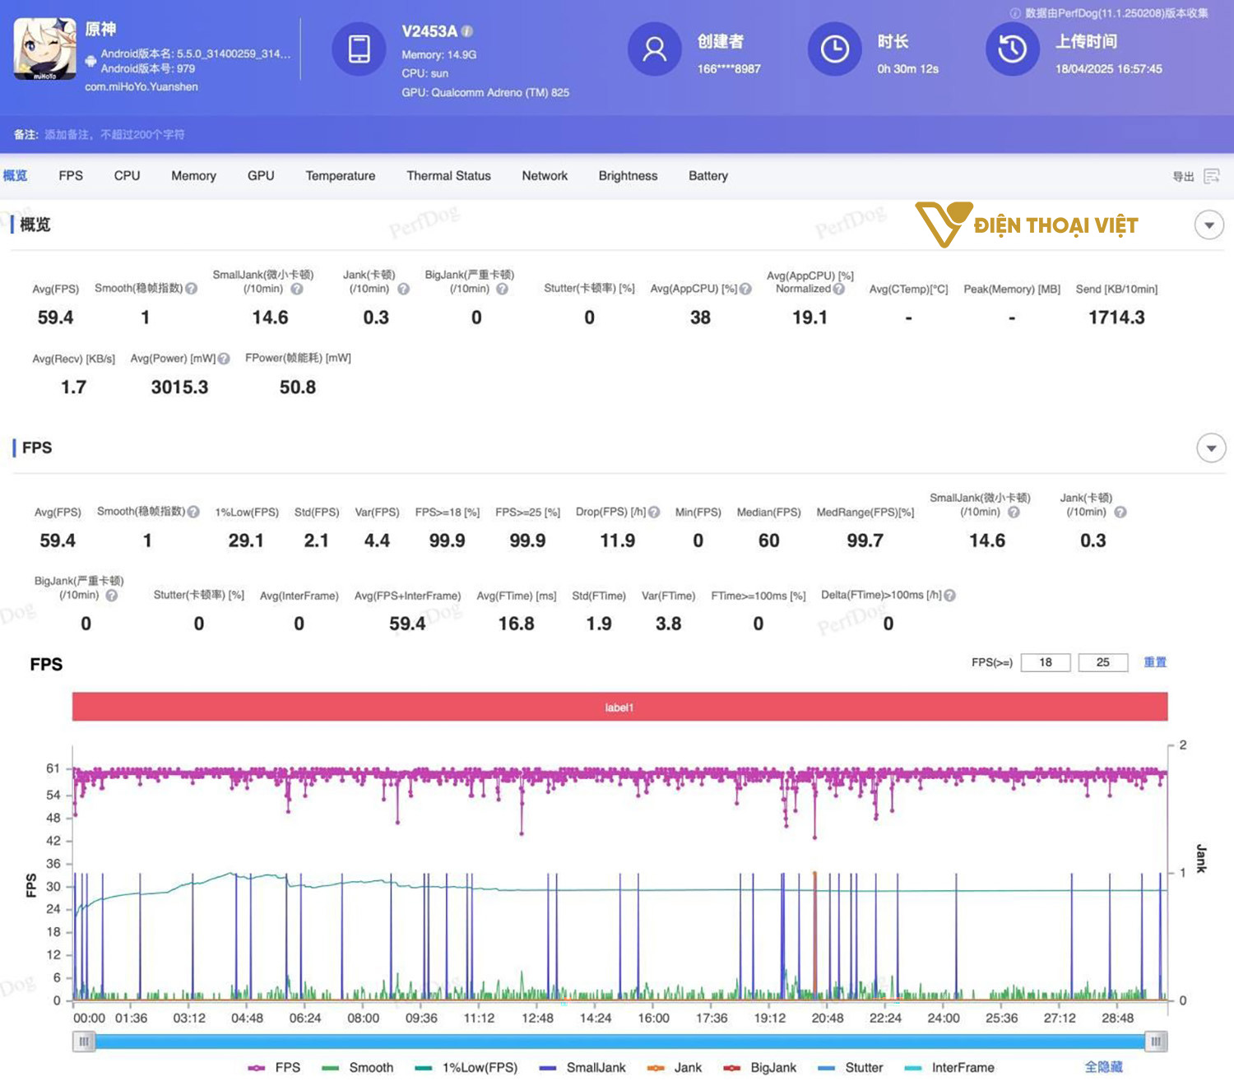Open the help icon next to Smooth(稳帧指数)
1234x1081 pixels.
(x=192, y=289)
